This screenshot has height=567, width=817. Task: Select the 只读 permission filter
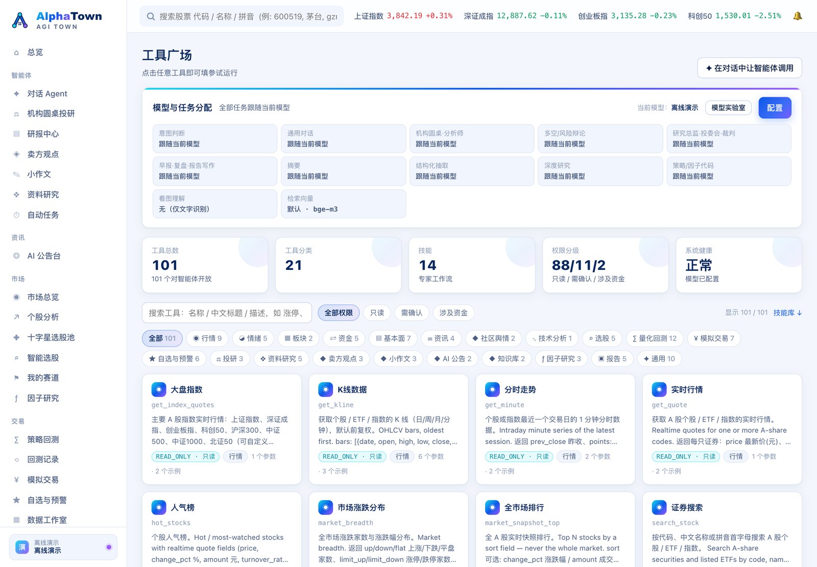[x=377, y=313]
